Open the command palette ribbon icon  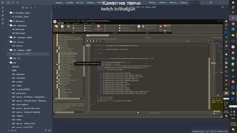(3, 27)
